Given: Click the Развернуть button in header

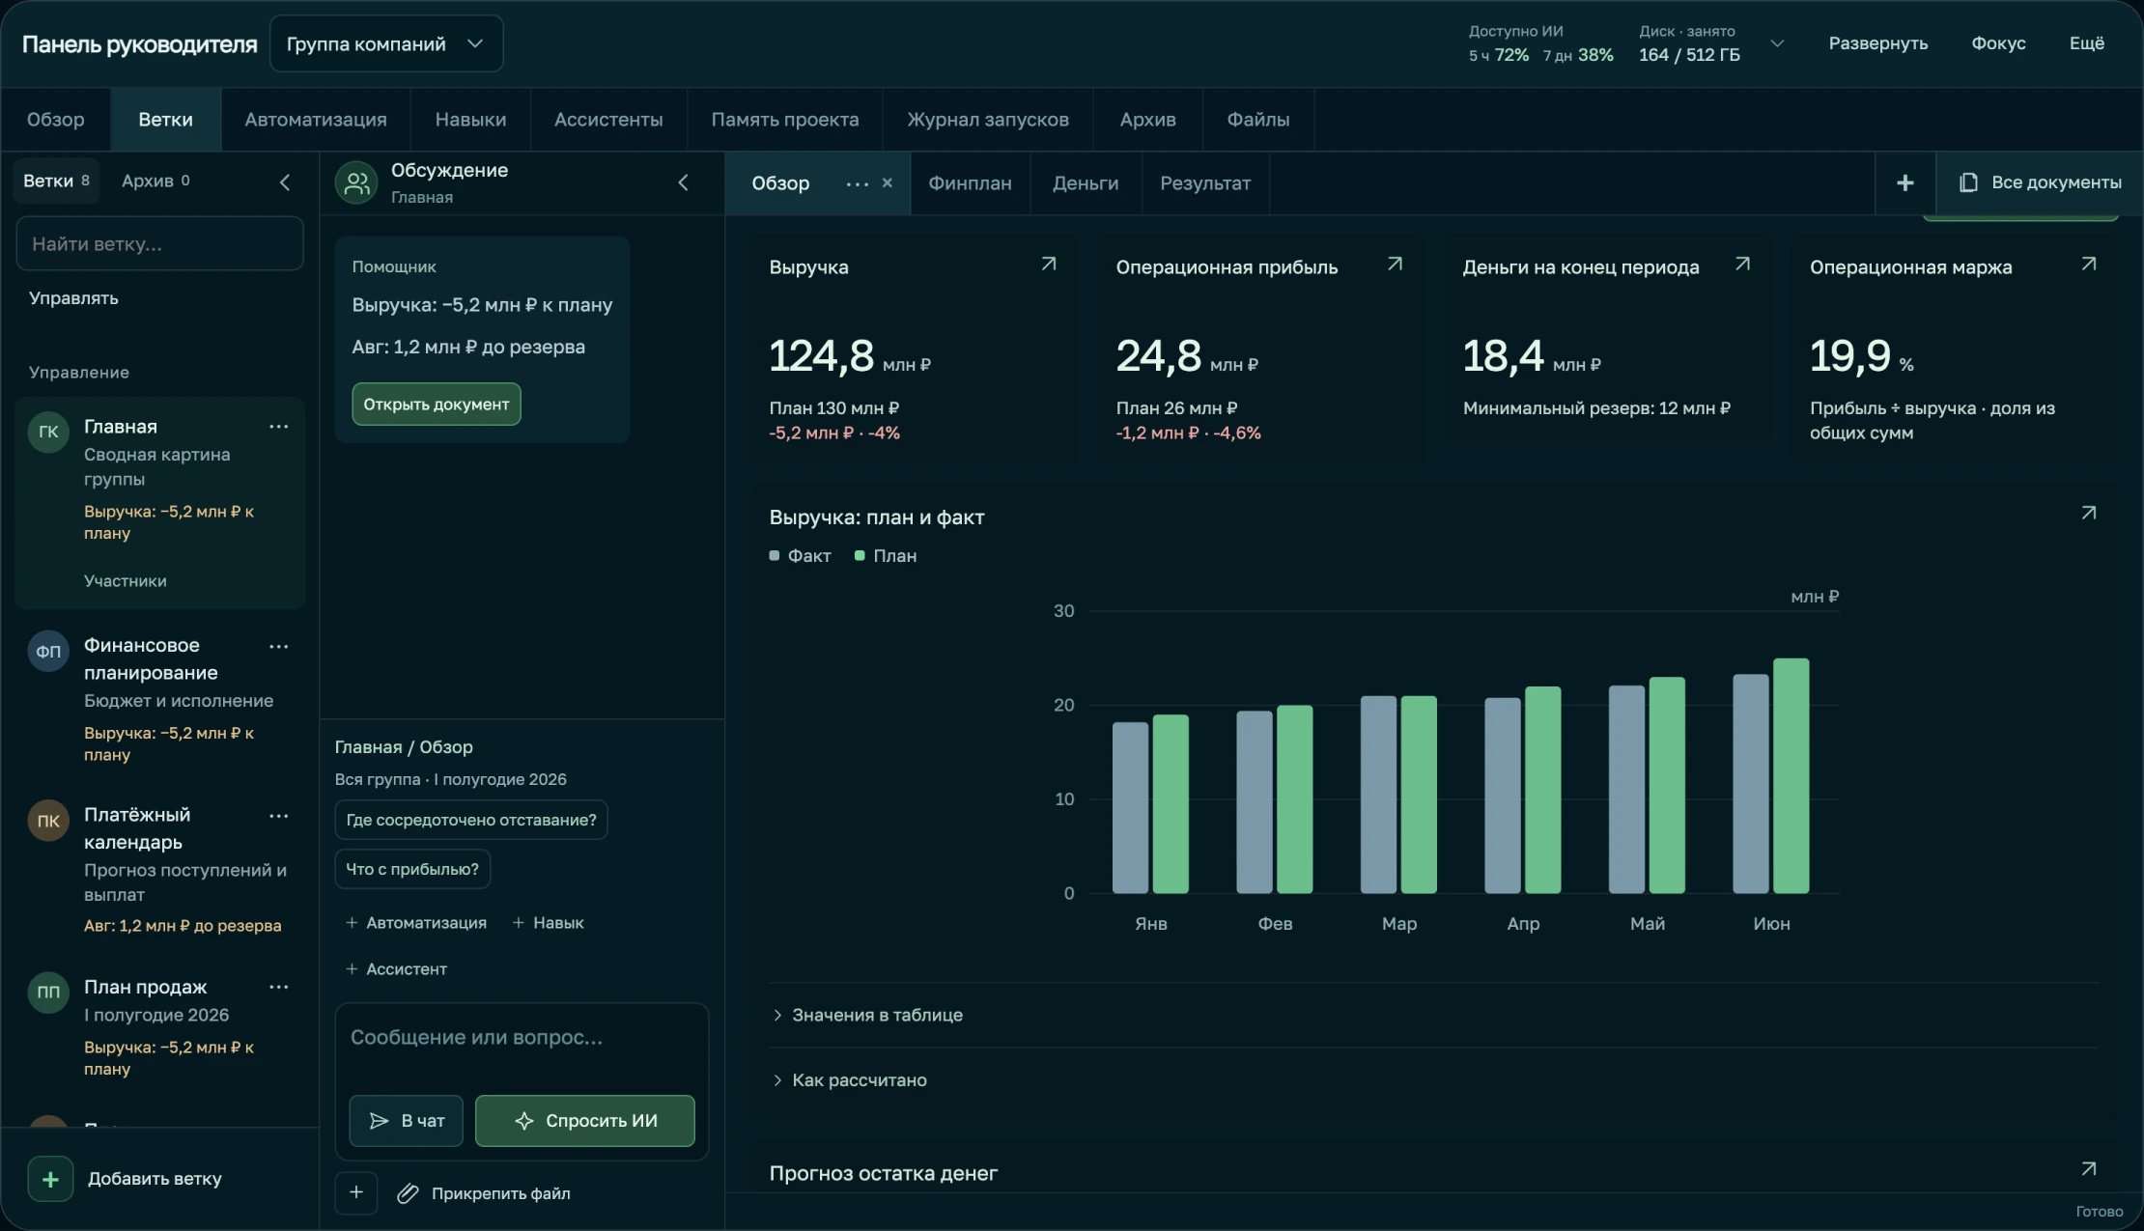Looking at the screenshot, I should pyautogui.click(x=1878, y=43).
